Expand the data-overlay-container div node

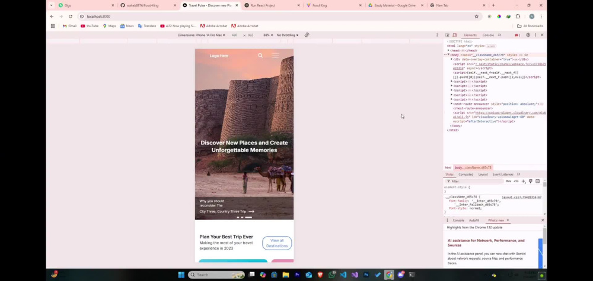(451, 60)
